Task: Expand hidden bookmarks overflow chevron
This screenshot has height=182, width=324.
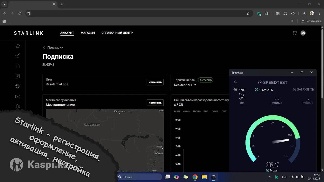Action: click(292, 21)
